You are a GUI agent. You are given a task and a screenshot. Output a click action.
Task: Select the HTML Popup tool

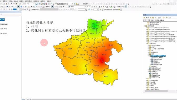coord(26,7)
